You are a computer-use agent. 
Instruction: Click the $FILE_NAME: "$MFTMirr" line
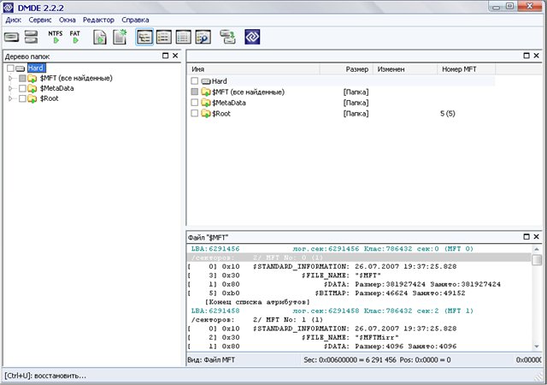click(293, 337)
